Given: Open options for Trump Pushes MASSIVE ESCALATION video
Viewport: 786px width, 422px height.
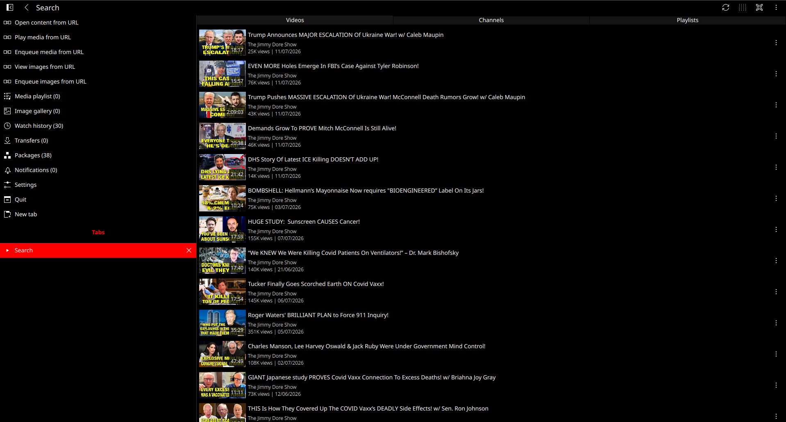Looking at the screenshot, I should 776,105.
